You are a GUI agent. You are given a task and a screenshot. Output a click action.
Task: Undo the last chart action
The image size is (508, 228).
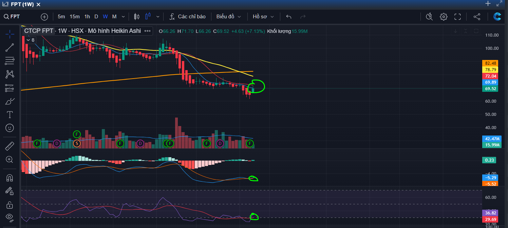tap(289, 17)
